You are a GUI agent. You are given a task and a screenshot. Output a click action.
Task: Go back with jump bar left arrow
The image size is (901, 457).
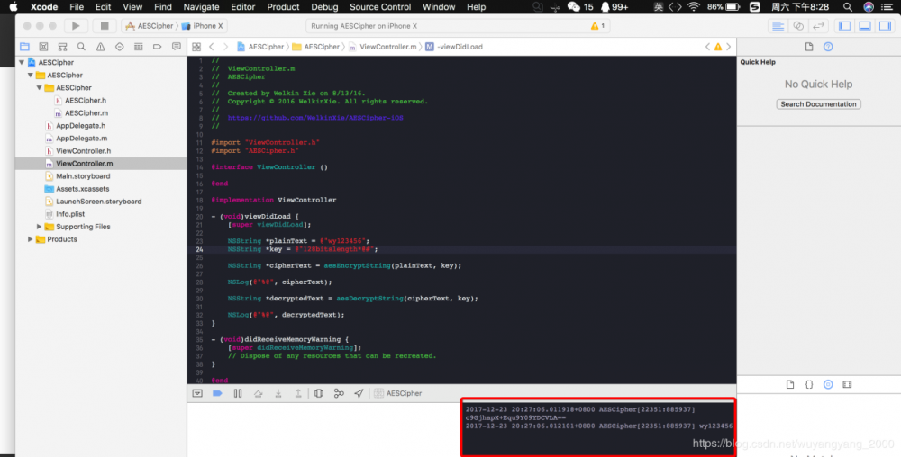(x=212, y=47)
